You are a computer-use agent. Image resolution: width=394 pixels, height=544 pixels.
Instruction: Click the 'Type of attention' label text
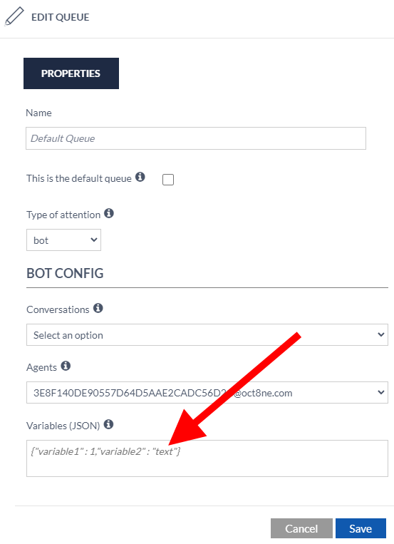click(63, 215)
